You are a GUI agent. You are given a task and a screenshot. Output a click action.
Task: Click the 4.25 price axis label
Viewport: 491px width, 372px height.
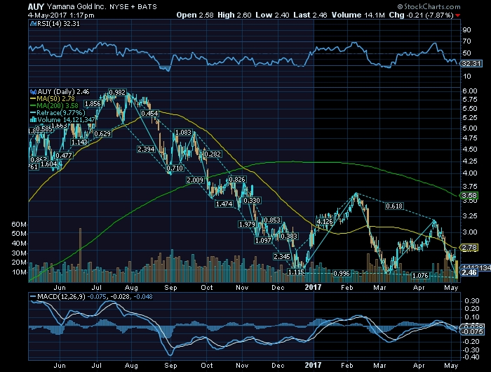(470, 161)
